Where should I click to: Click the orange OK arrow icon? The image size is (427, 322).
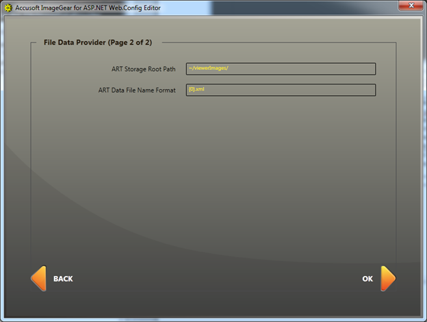tap(388, 278)
